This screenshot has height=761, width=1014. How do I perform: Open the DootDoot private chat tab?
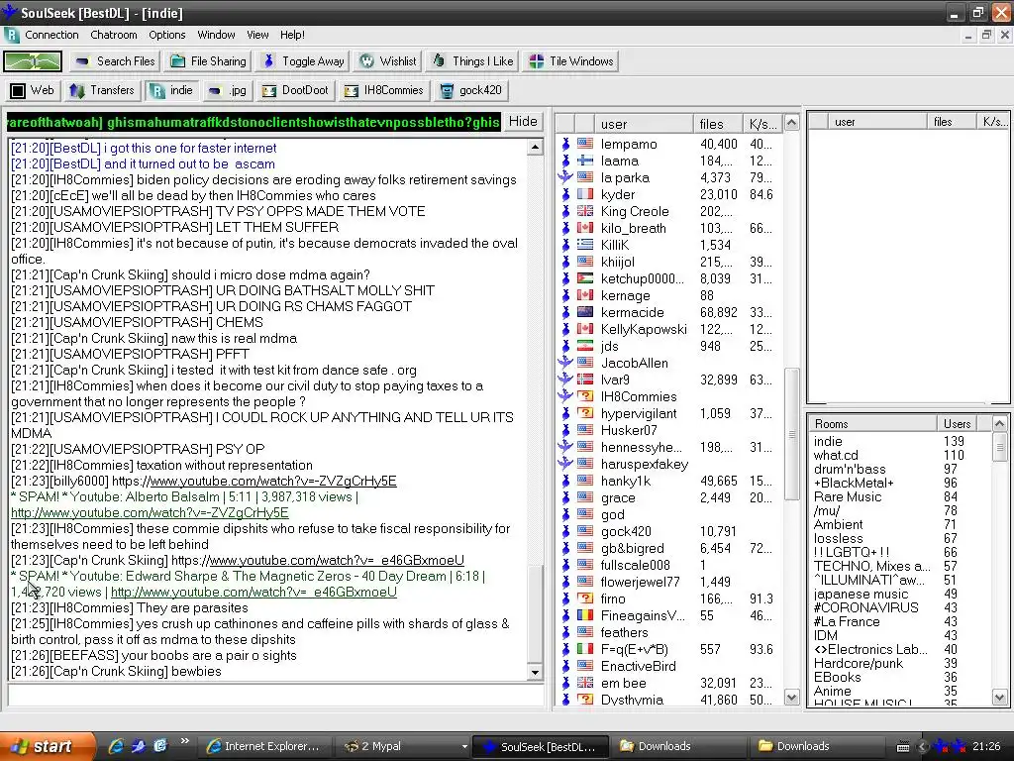pos(295,90)
